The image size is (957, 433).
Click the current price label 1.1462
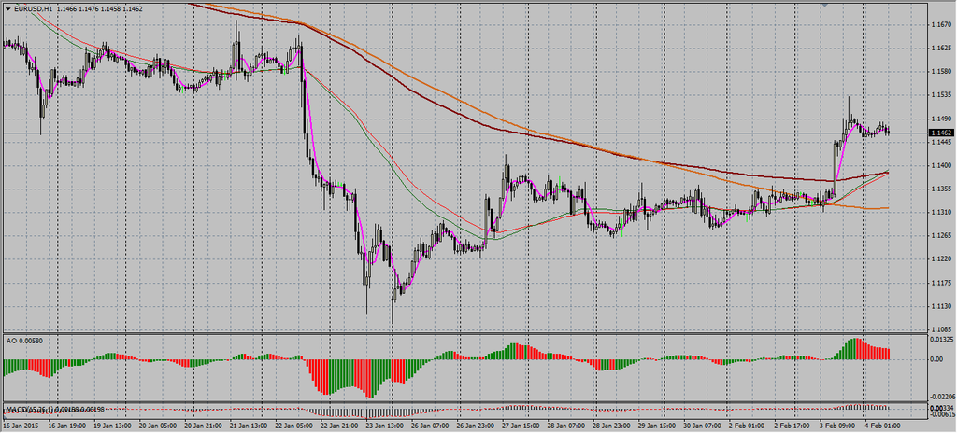(941, 133)
